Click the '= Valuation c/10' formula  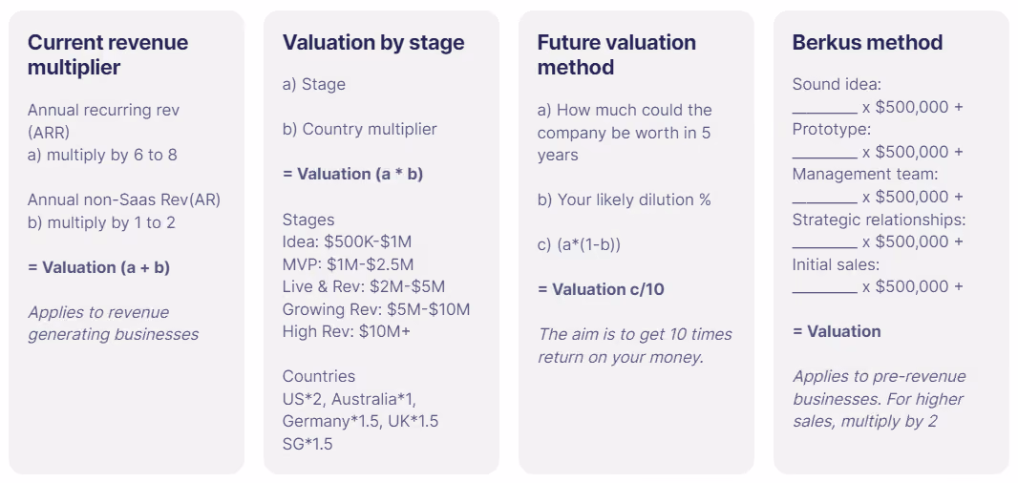click(602, 289)
